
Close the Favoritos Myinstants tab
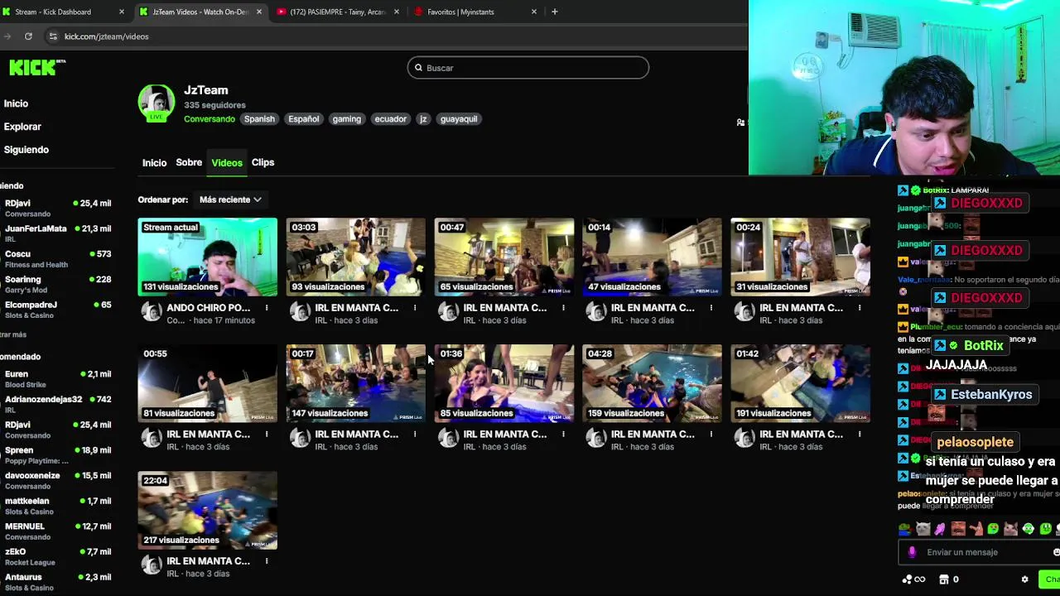(534, 12)
